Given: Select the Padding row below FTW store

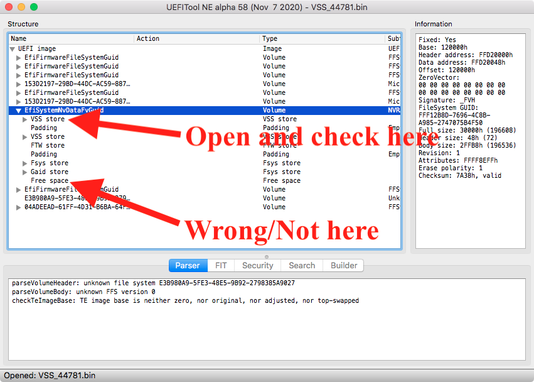Looking at the screenshot, I should (x=205, y=154).
